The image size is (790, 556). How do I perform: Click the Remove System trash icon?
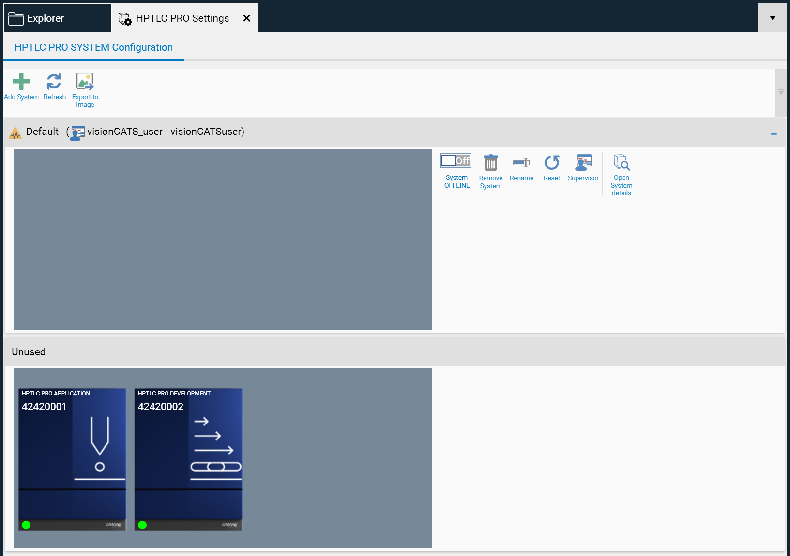pyautogui.click(x=490, y=163)
